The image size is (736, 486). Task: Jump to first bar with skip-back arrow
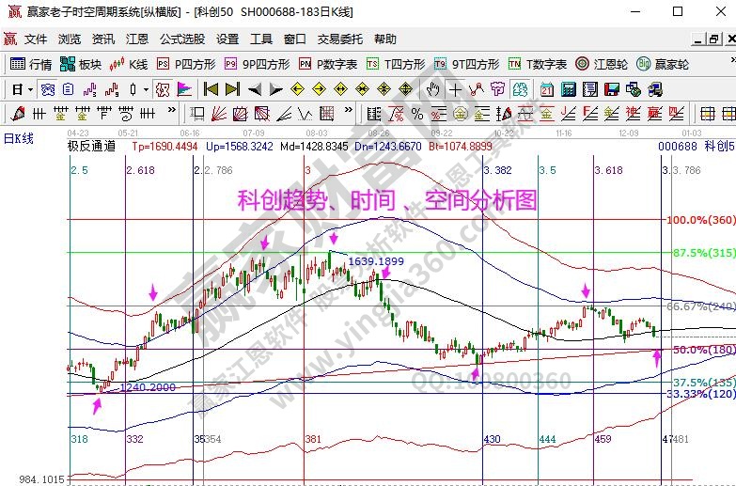(x=211, y=89)
